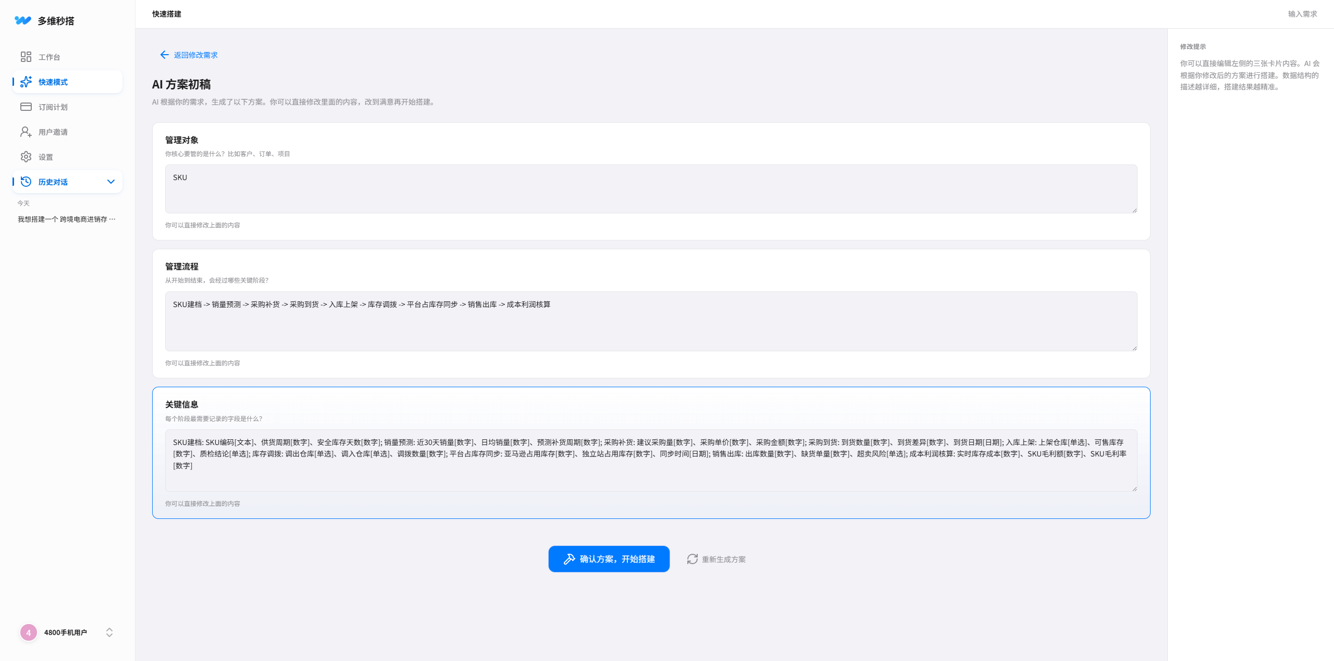1334x661 pixels.
Task: Click the 用户邀请 person-plus icon
Action: click(x=26, y=132)
